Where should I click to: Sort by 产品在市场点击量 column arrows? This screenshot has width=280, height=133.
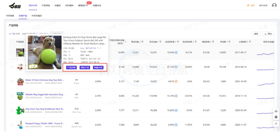point(125,42)
